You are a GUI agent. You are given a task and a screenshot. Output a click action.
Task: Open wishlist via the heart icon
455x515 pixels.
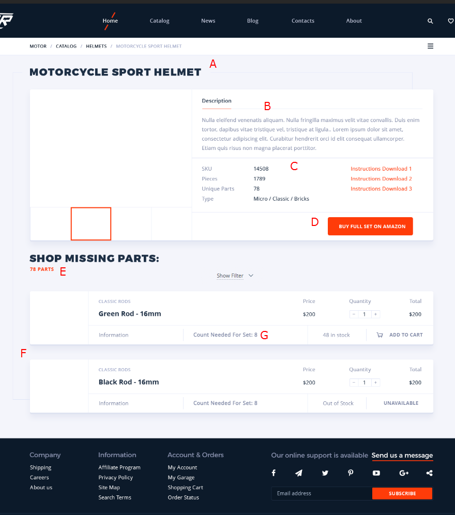point(450,21)
